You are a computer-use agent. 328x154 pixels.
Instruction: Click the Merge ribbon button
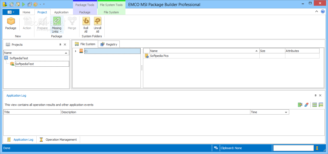click(x=72, y=23)
